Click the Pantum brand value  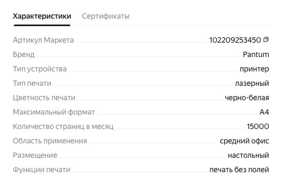pos(256,54)
